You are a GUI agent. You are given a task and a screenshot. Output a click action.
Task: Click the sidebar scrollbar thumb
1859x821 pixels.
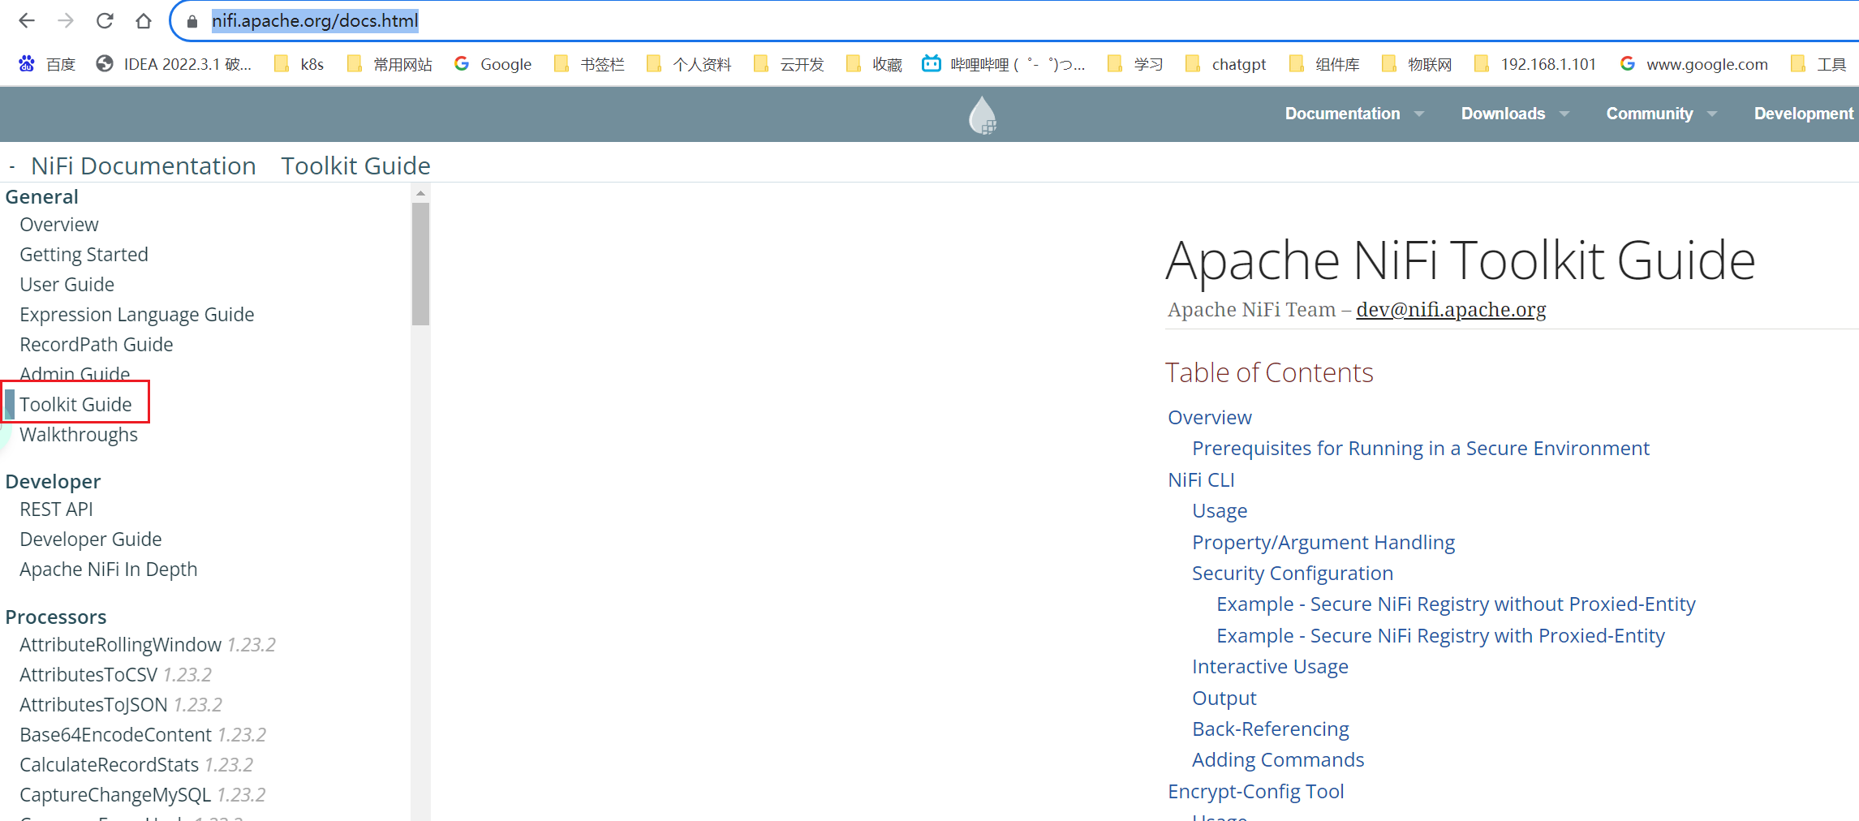[420, 264]
